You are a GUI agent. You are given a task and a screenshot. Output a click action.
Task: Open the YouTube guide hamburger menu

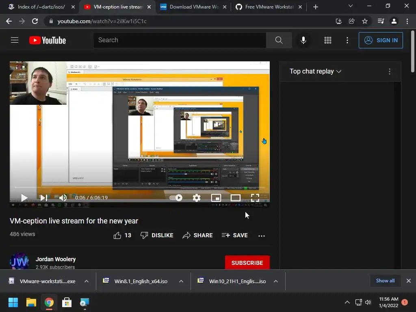point(15,40)
